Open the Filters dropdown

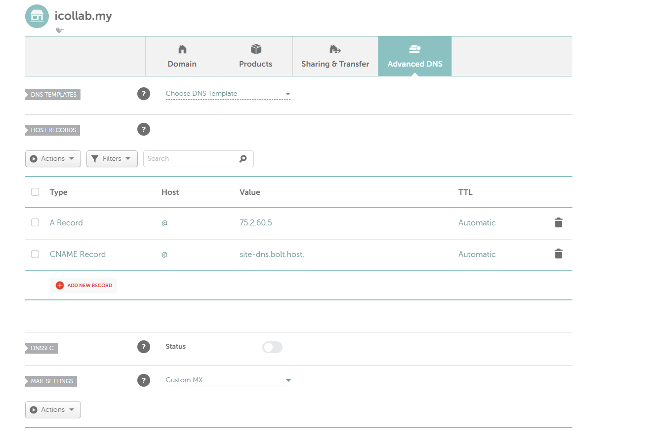112,159
